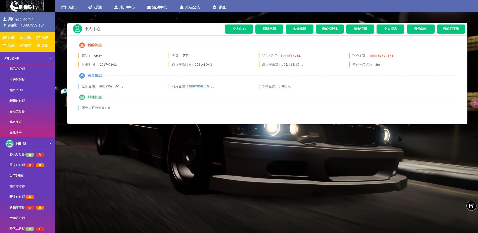Viewport: 478px width, 233px height.
Task: Click the pink floating widget on right edge
Action: coord(474,103)
